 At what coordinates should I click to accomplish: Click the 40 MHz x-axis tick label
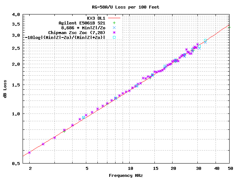pos(217,168)
